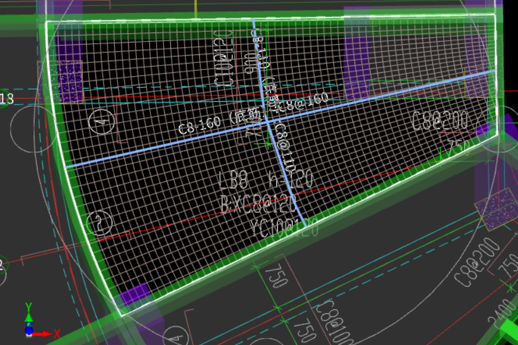
Task: Click the blue origin ball of axis gizmo
Action: coord(29,331)
